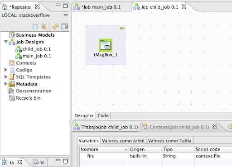
Task: Select the Valores como Tabla tab
Action: click(169, 141)
